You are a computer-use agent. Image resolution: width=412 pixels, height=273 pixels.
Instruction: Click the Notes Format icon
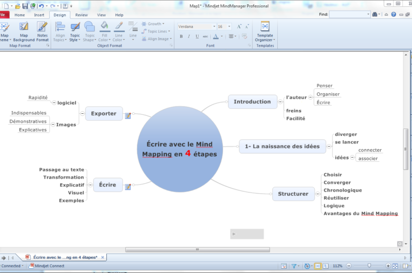point(42,32)
